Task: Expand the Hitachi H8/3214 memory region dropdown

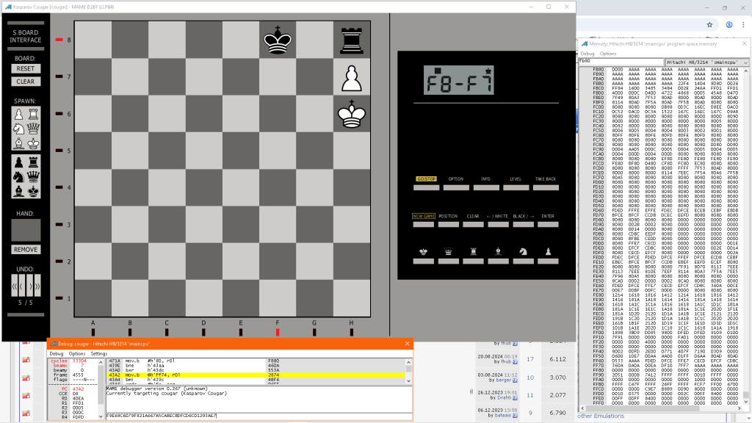Action: click(706, 62)
